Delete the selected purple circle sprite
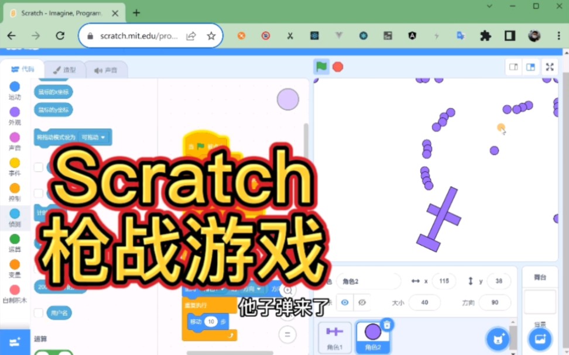Viewport: 569px width, 355px height. (387, 325)
